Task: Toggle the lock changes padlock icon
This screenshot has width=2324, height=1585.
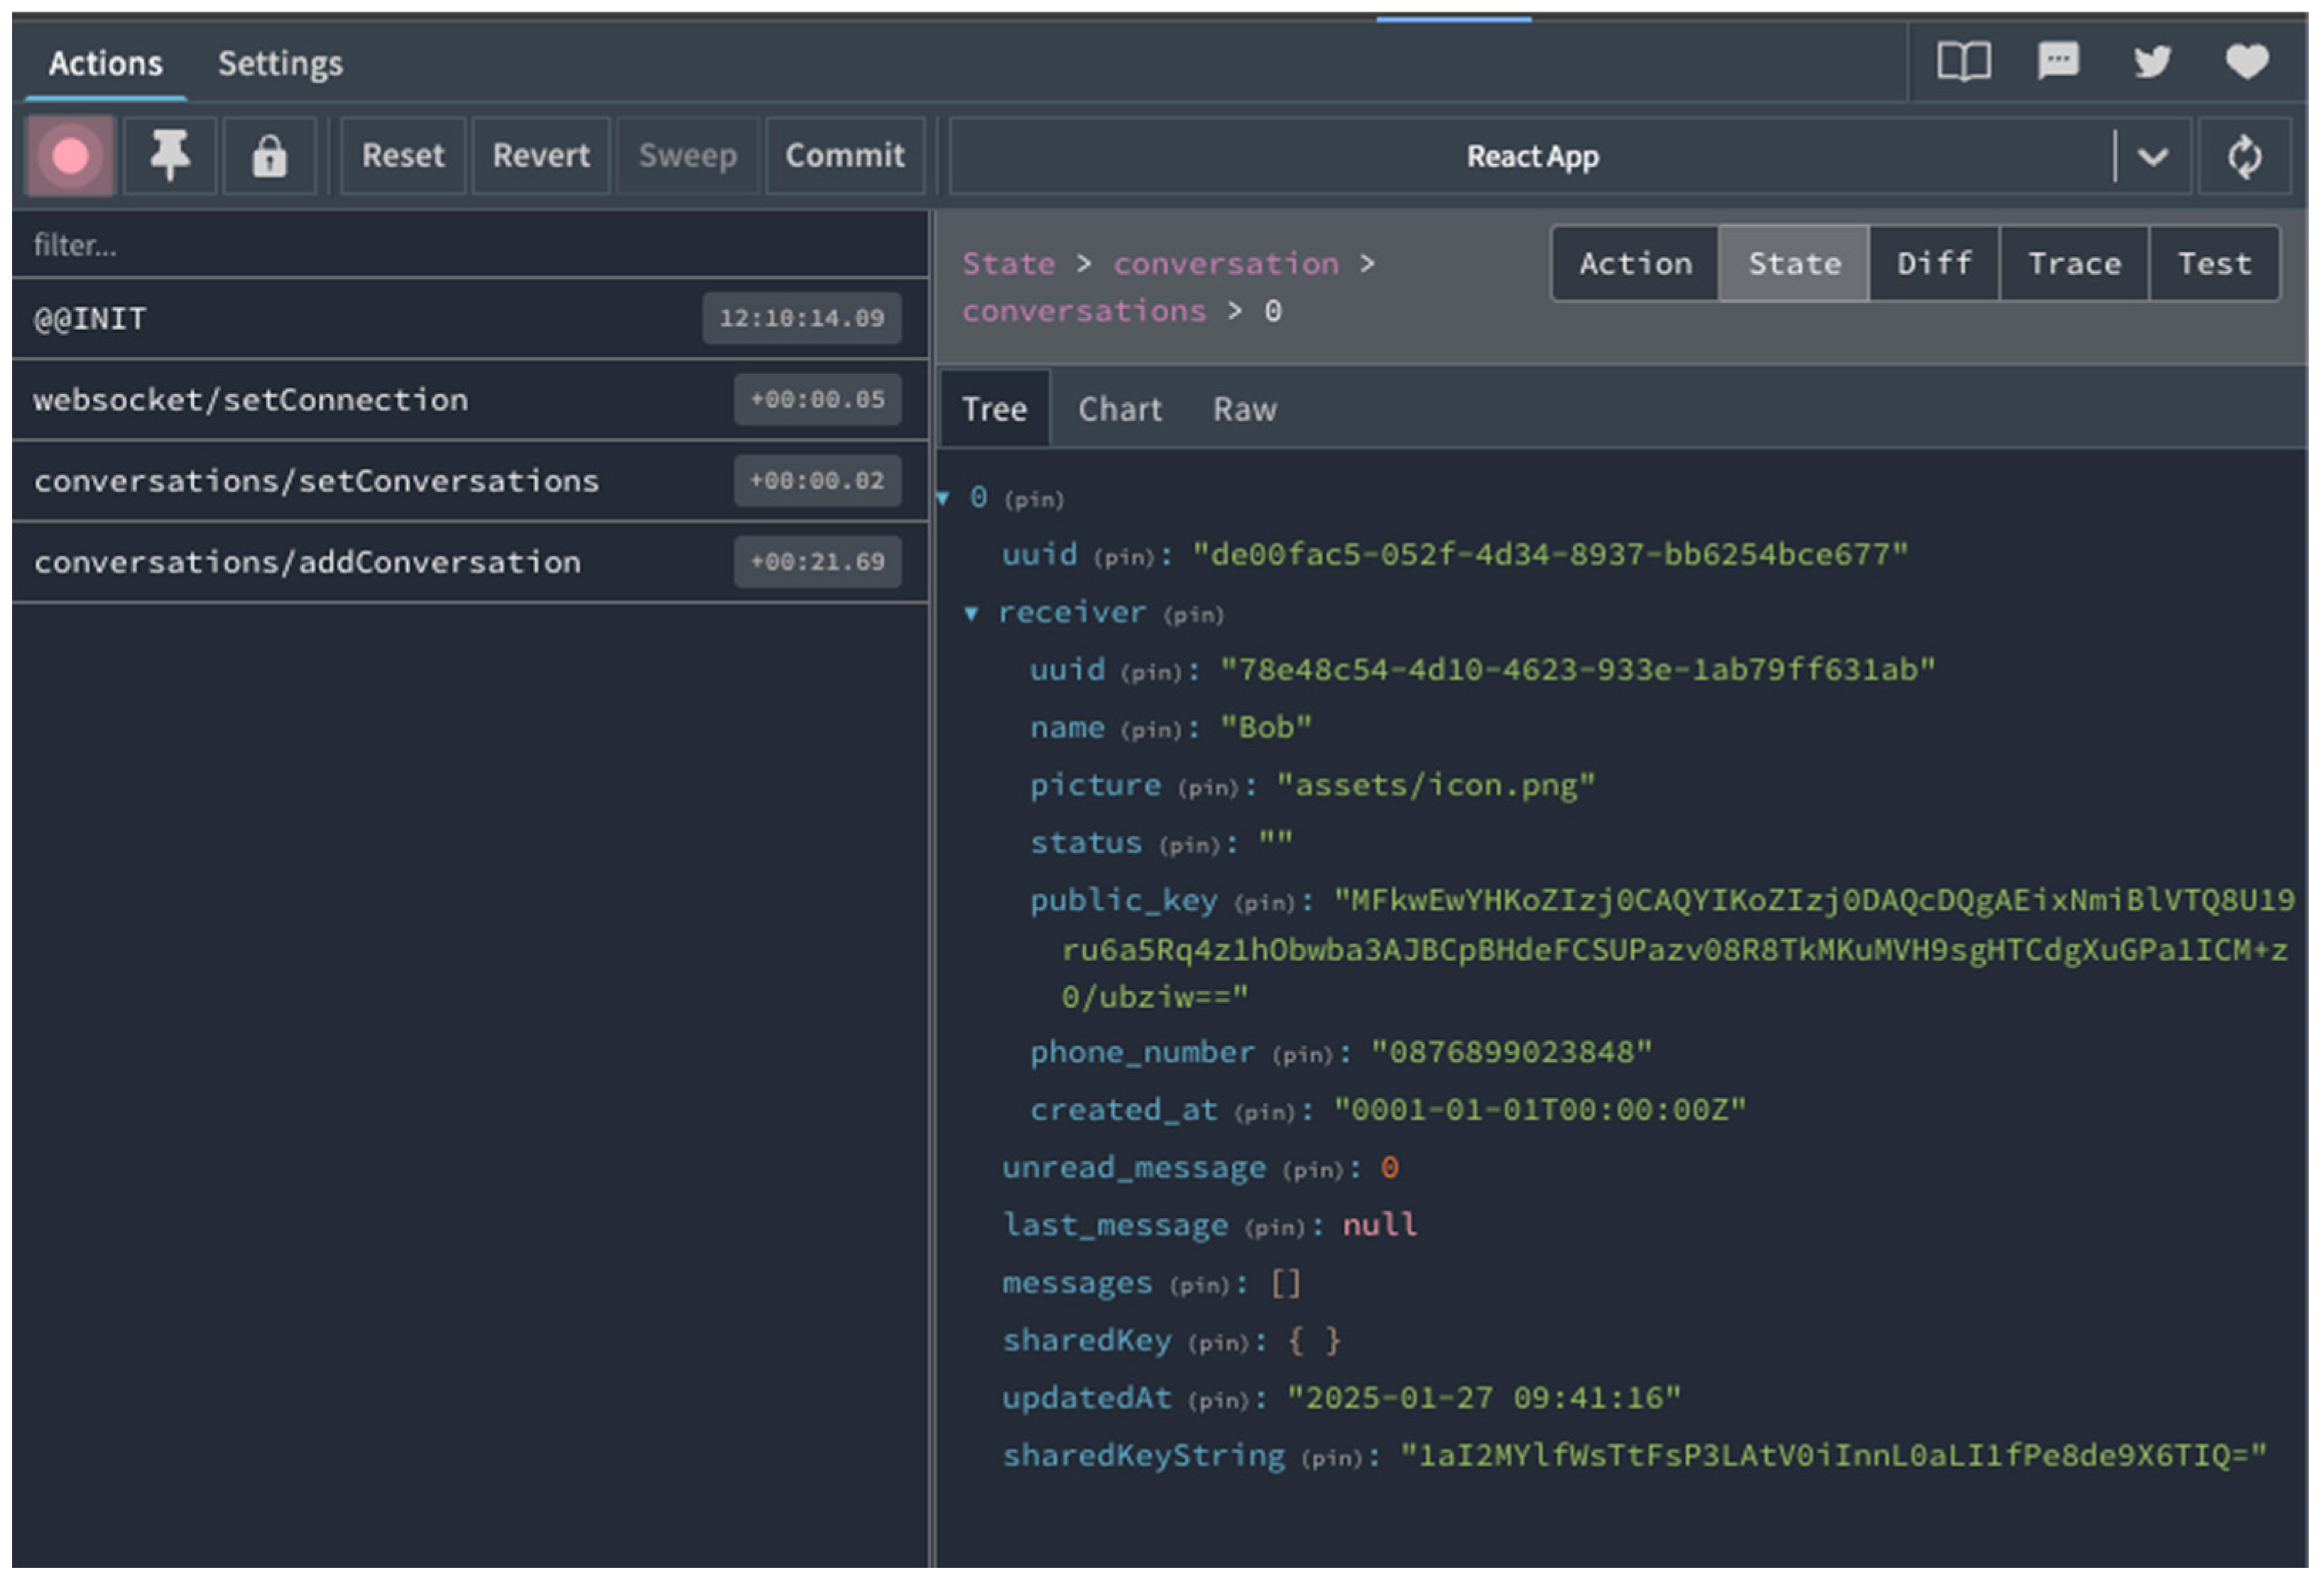Action: click(269, 156)
